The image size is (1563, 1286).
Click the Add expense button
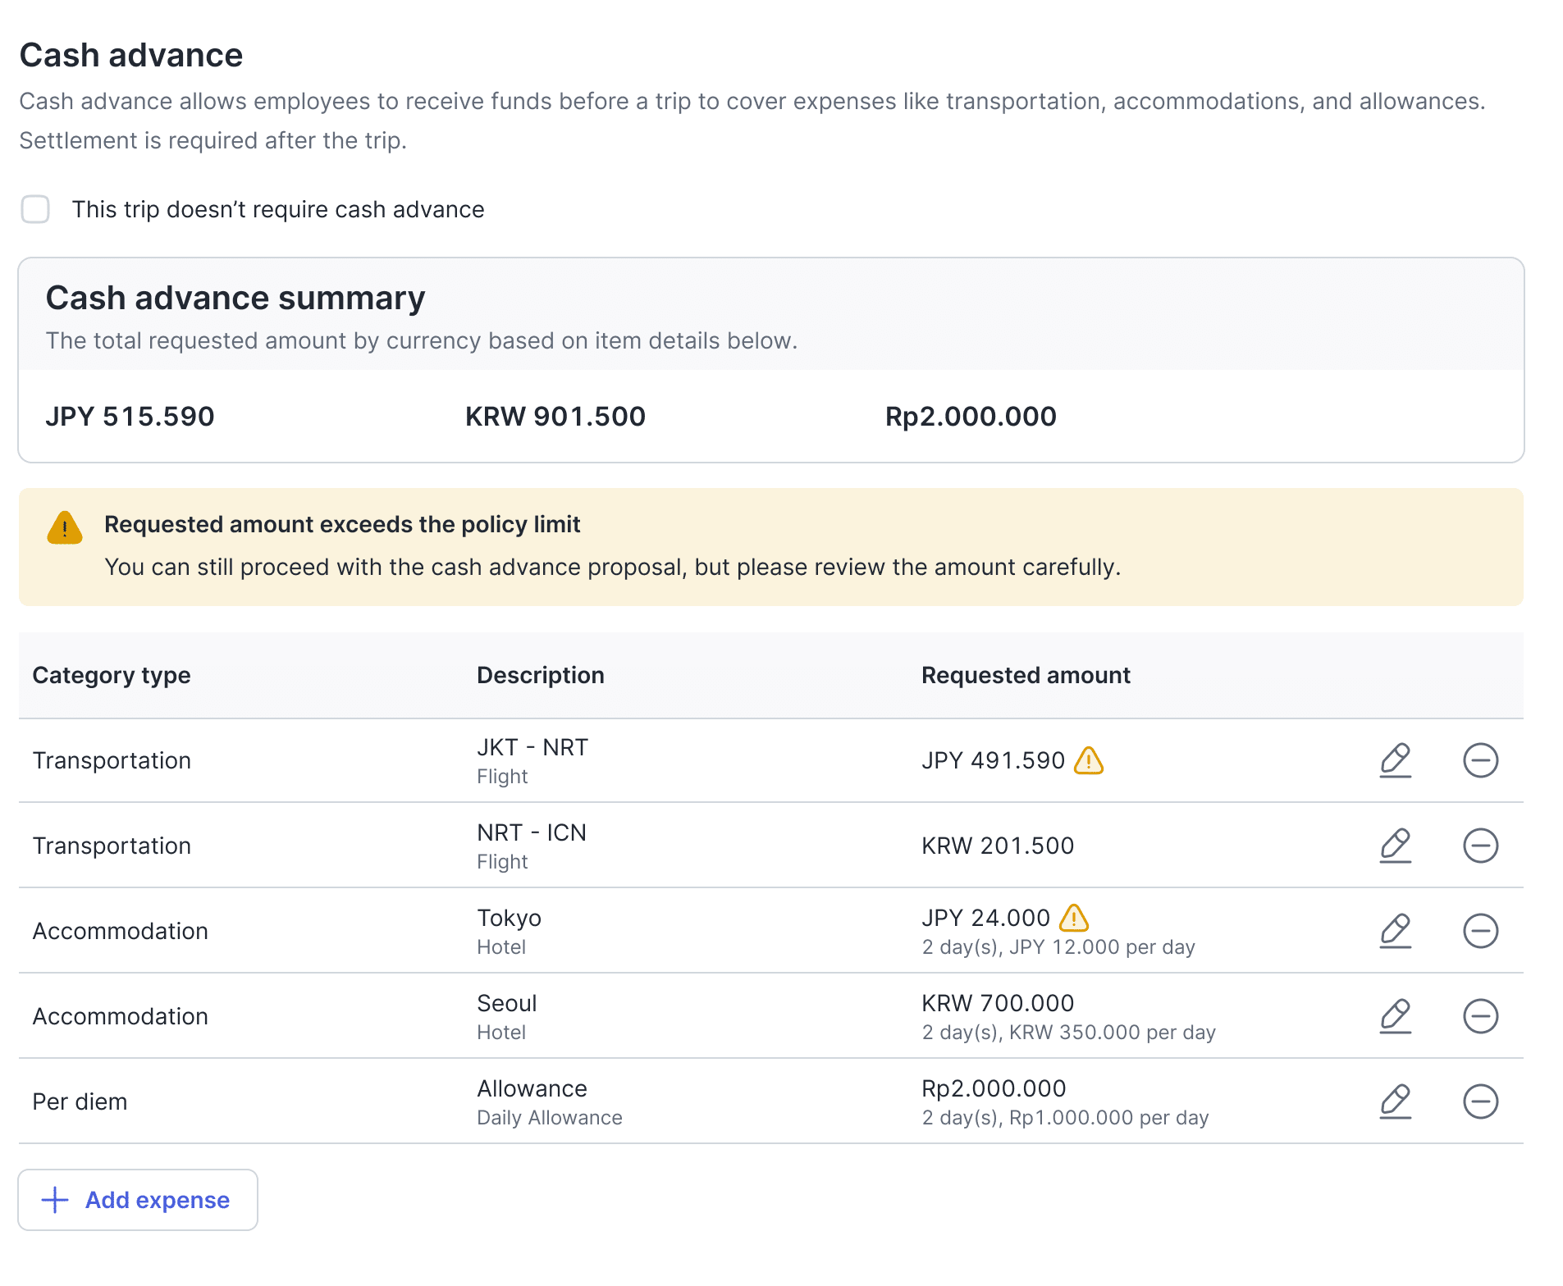click(x=138, y=1200)
